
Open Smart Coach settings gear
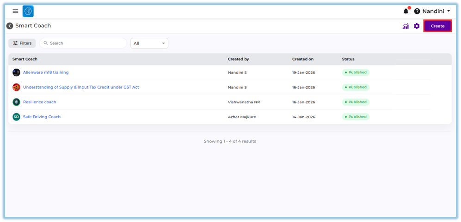pos(417,26)
